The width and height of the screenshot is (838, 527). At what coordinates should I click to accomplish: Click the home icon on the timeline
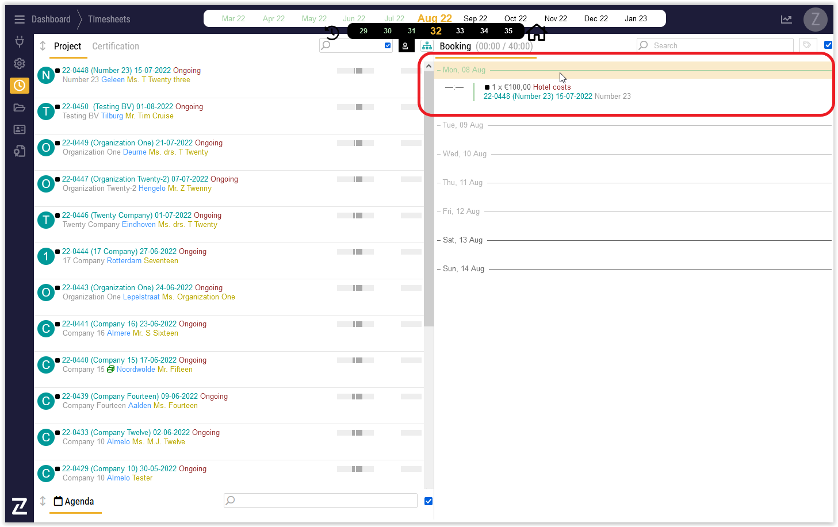coord(536,33)
